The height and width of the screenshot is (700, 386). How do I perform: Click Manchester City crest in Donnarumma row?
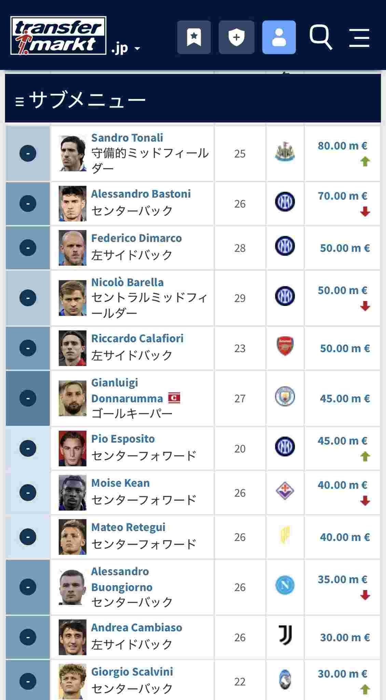[x=285, y=396]
